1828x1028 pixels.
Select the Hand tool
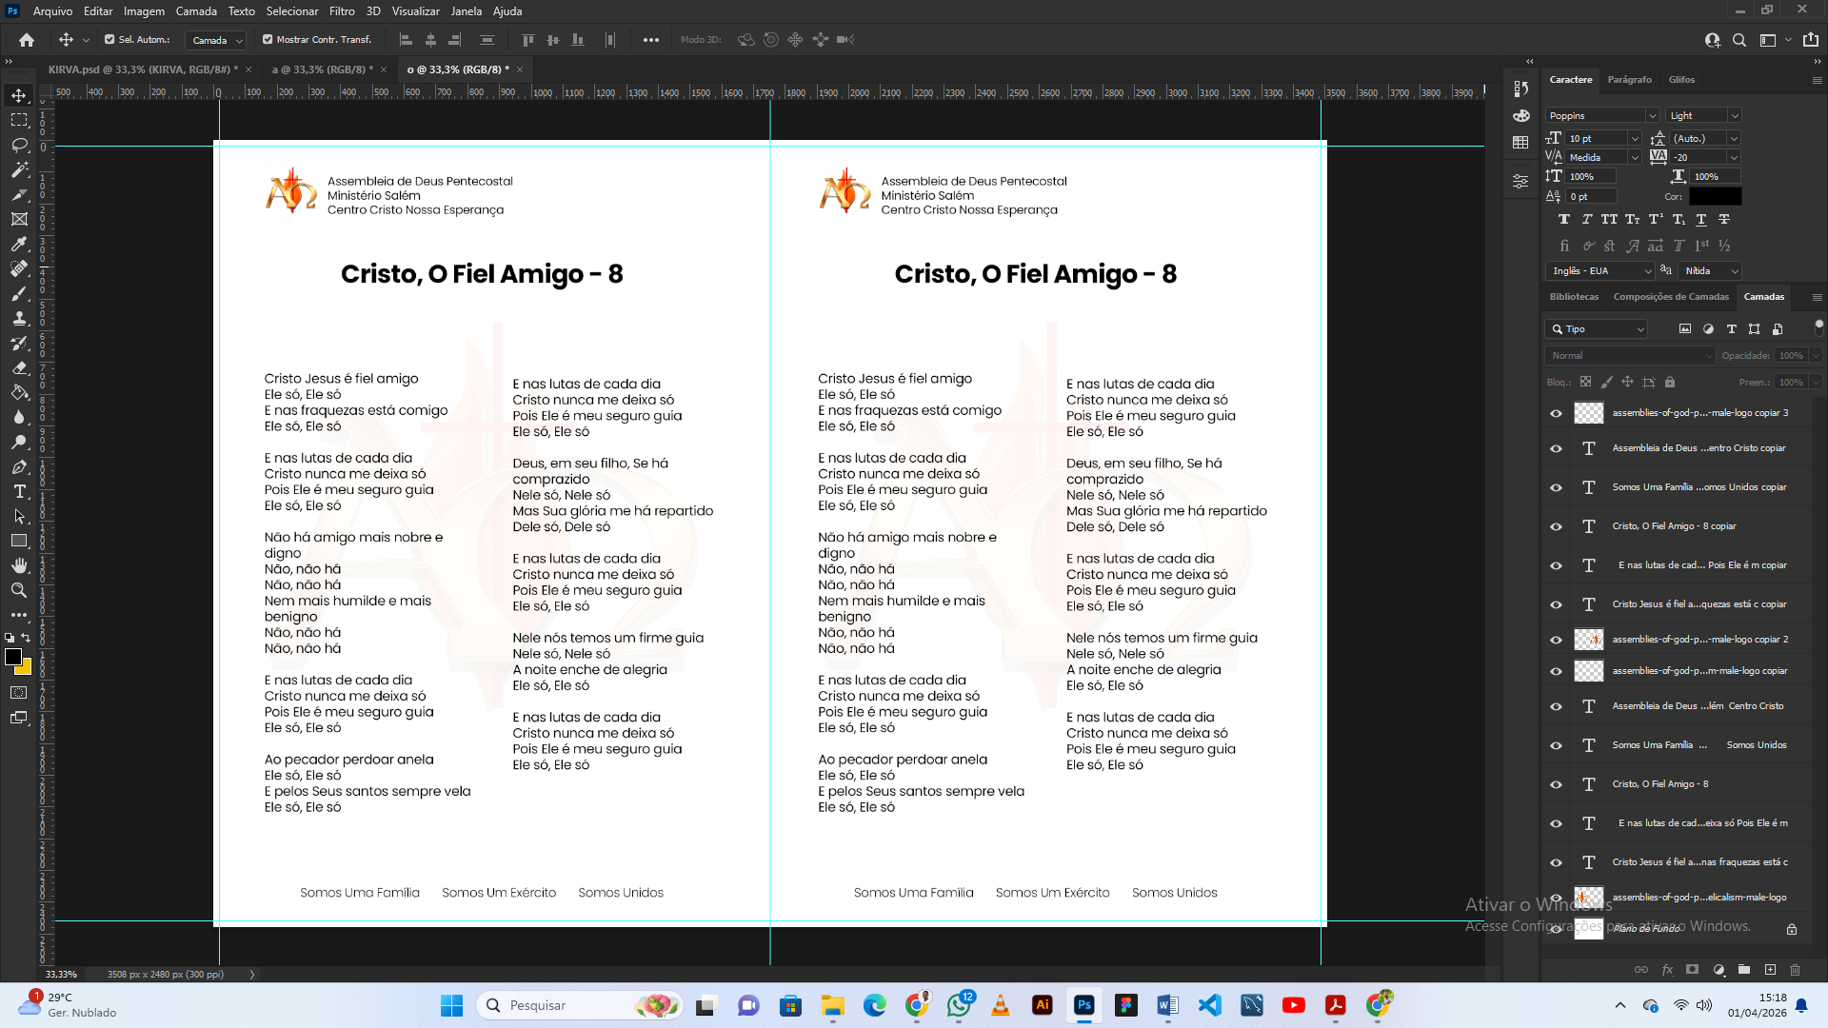[x=19, y=565]
